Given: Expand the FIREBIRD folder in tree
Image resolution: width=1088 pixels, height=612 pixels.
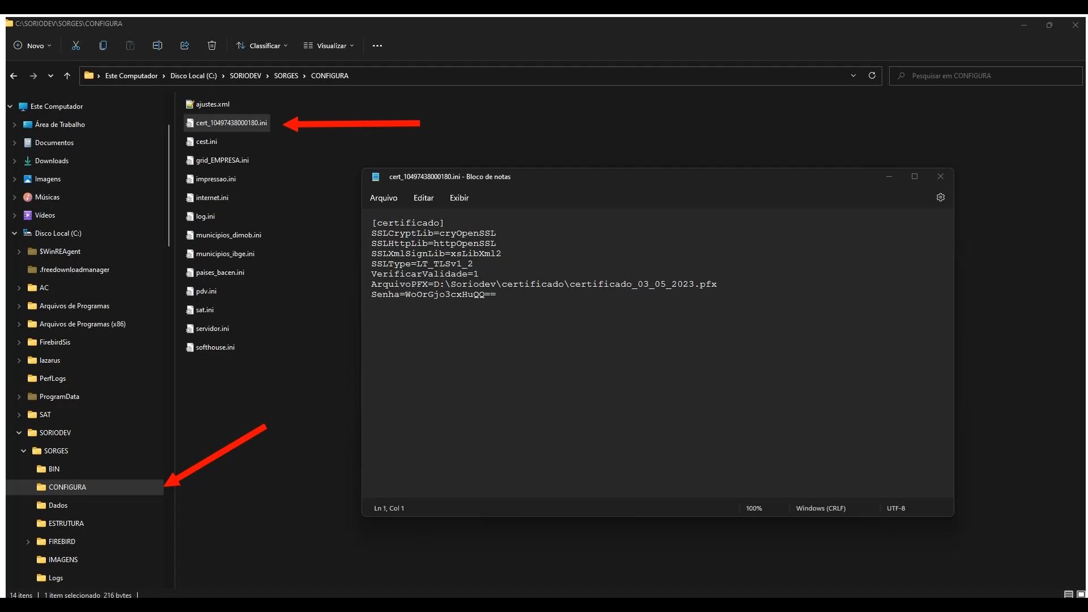Looking at the screenshot, I should click(x=28, y=542).
